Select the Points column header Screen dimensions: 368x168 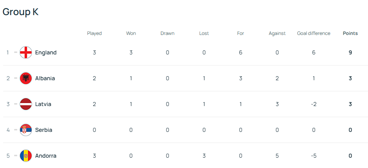coord(350,33)
